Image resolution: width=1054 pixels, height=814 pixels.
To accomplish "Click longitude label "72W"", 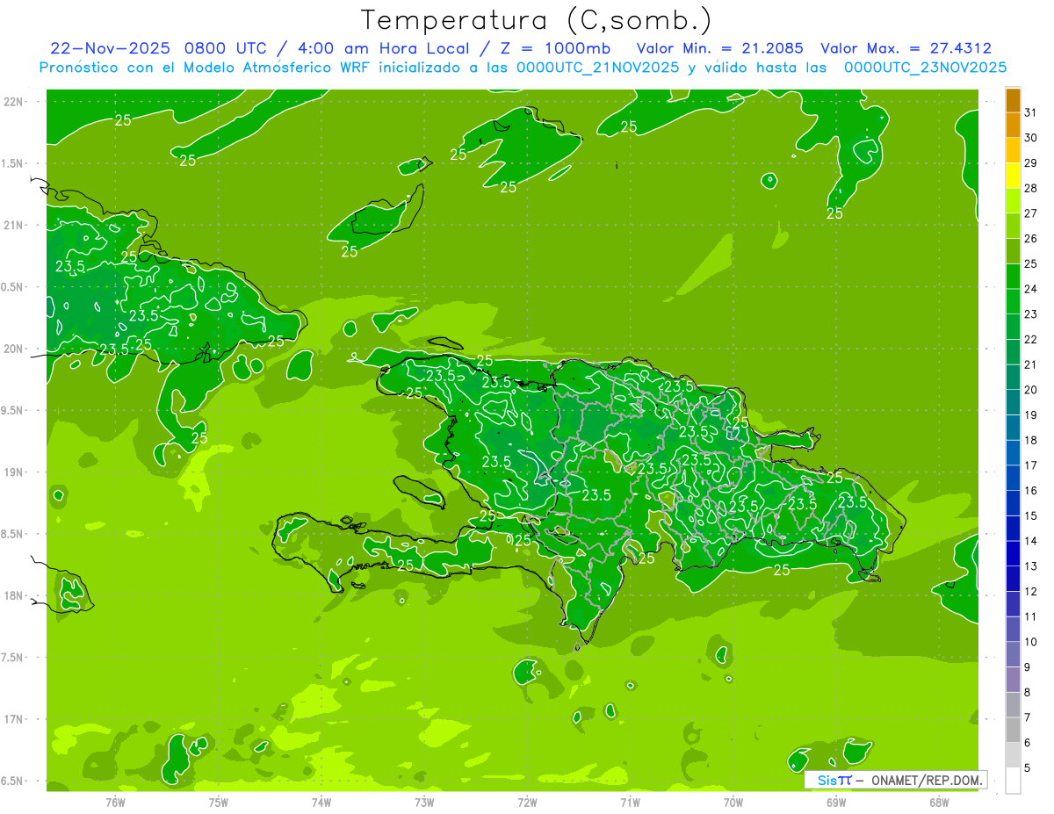I will (528, 803).
